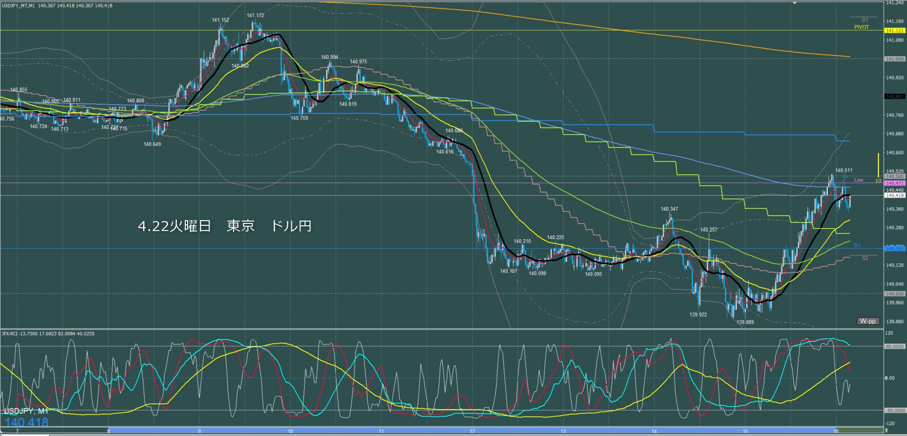
Task: Click the black 140.841 price tag
Action: (x=895, y=97)
